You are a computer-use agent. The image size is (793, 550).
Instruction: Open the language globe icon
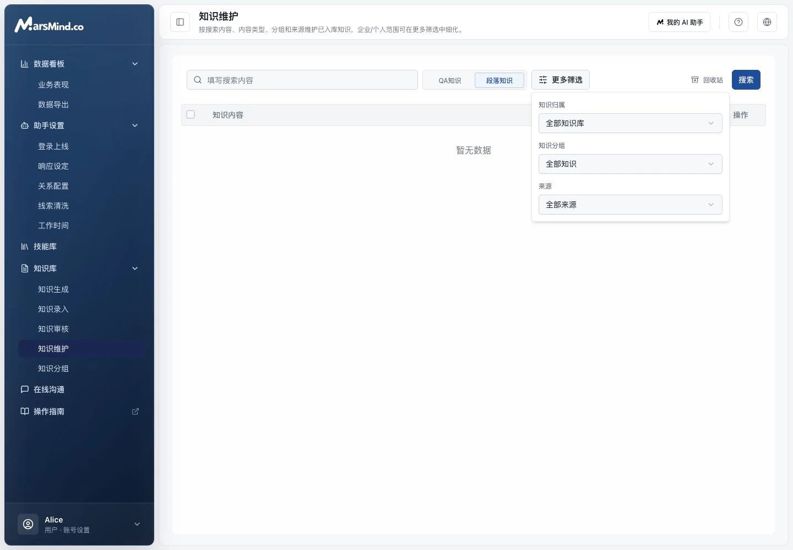tap(767, 22)
